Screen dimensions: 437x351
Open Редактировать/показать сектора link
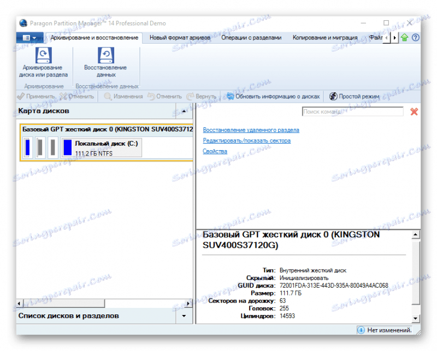point(247,140)
